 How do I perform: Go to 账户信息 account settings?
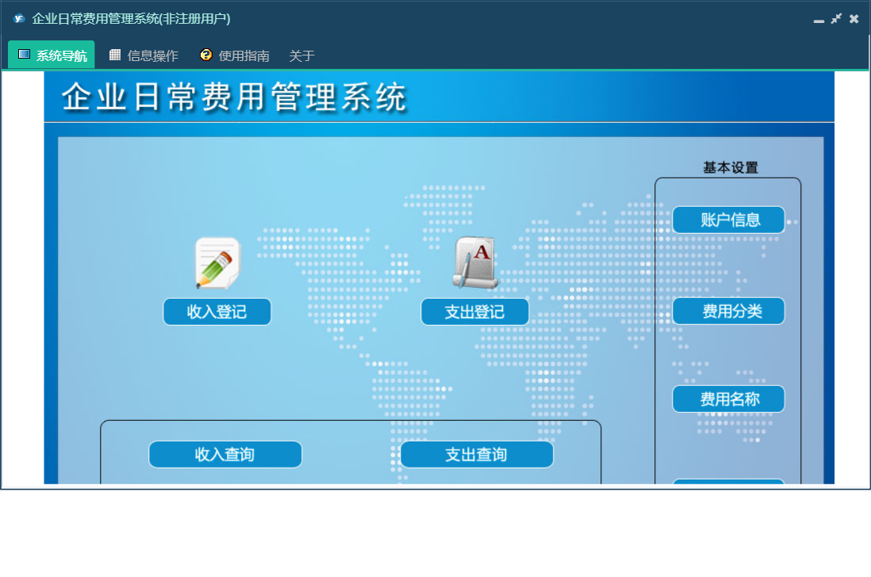point(728,220)
